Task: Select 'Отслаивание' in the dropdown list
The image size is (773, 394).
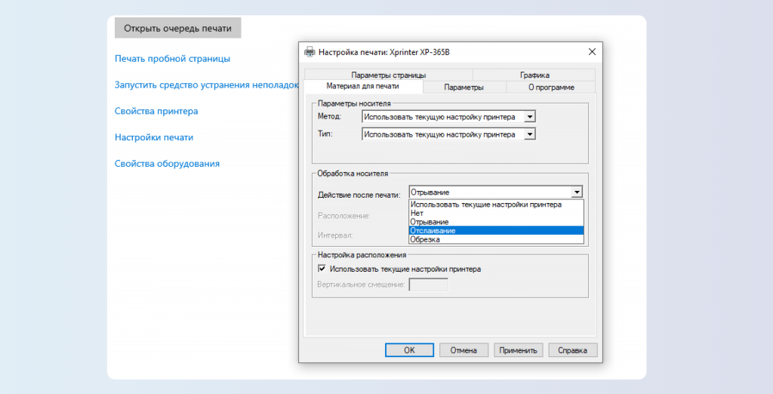Action: (496, 230)
